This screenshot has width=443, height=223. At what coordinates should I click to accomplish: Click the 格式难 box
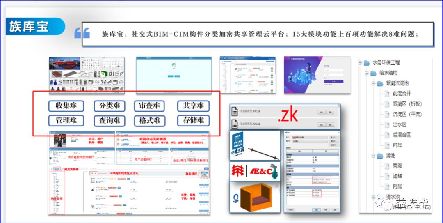tap(149, 121)
